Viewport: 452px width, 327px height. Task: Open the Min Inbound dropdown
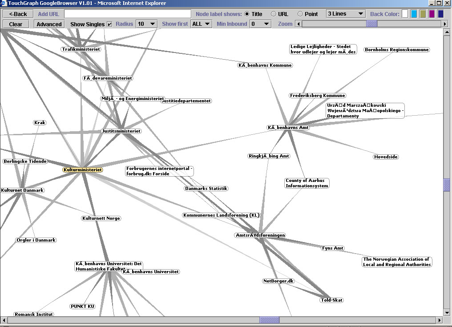pyautogui.click(x=260, y=24)
